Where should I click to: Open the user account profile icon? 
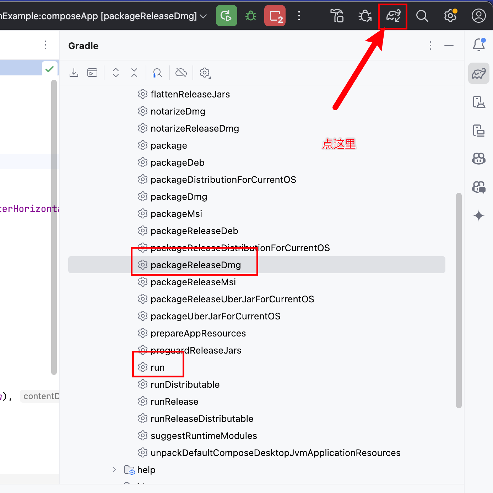pos(478,16)
